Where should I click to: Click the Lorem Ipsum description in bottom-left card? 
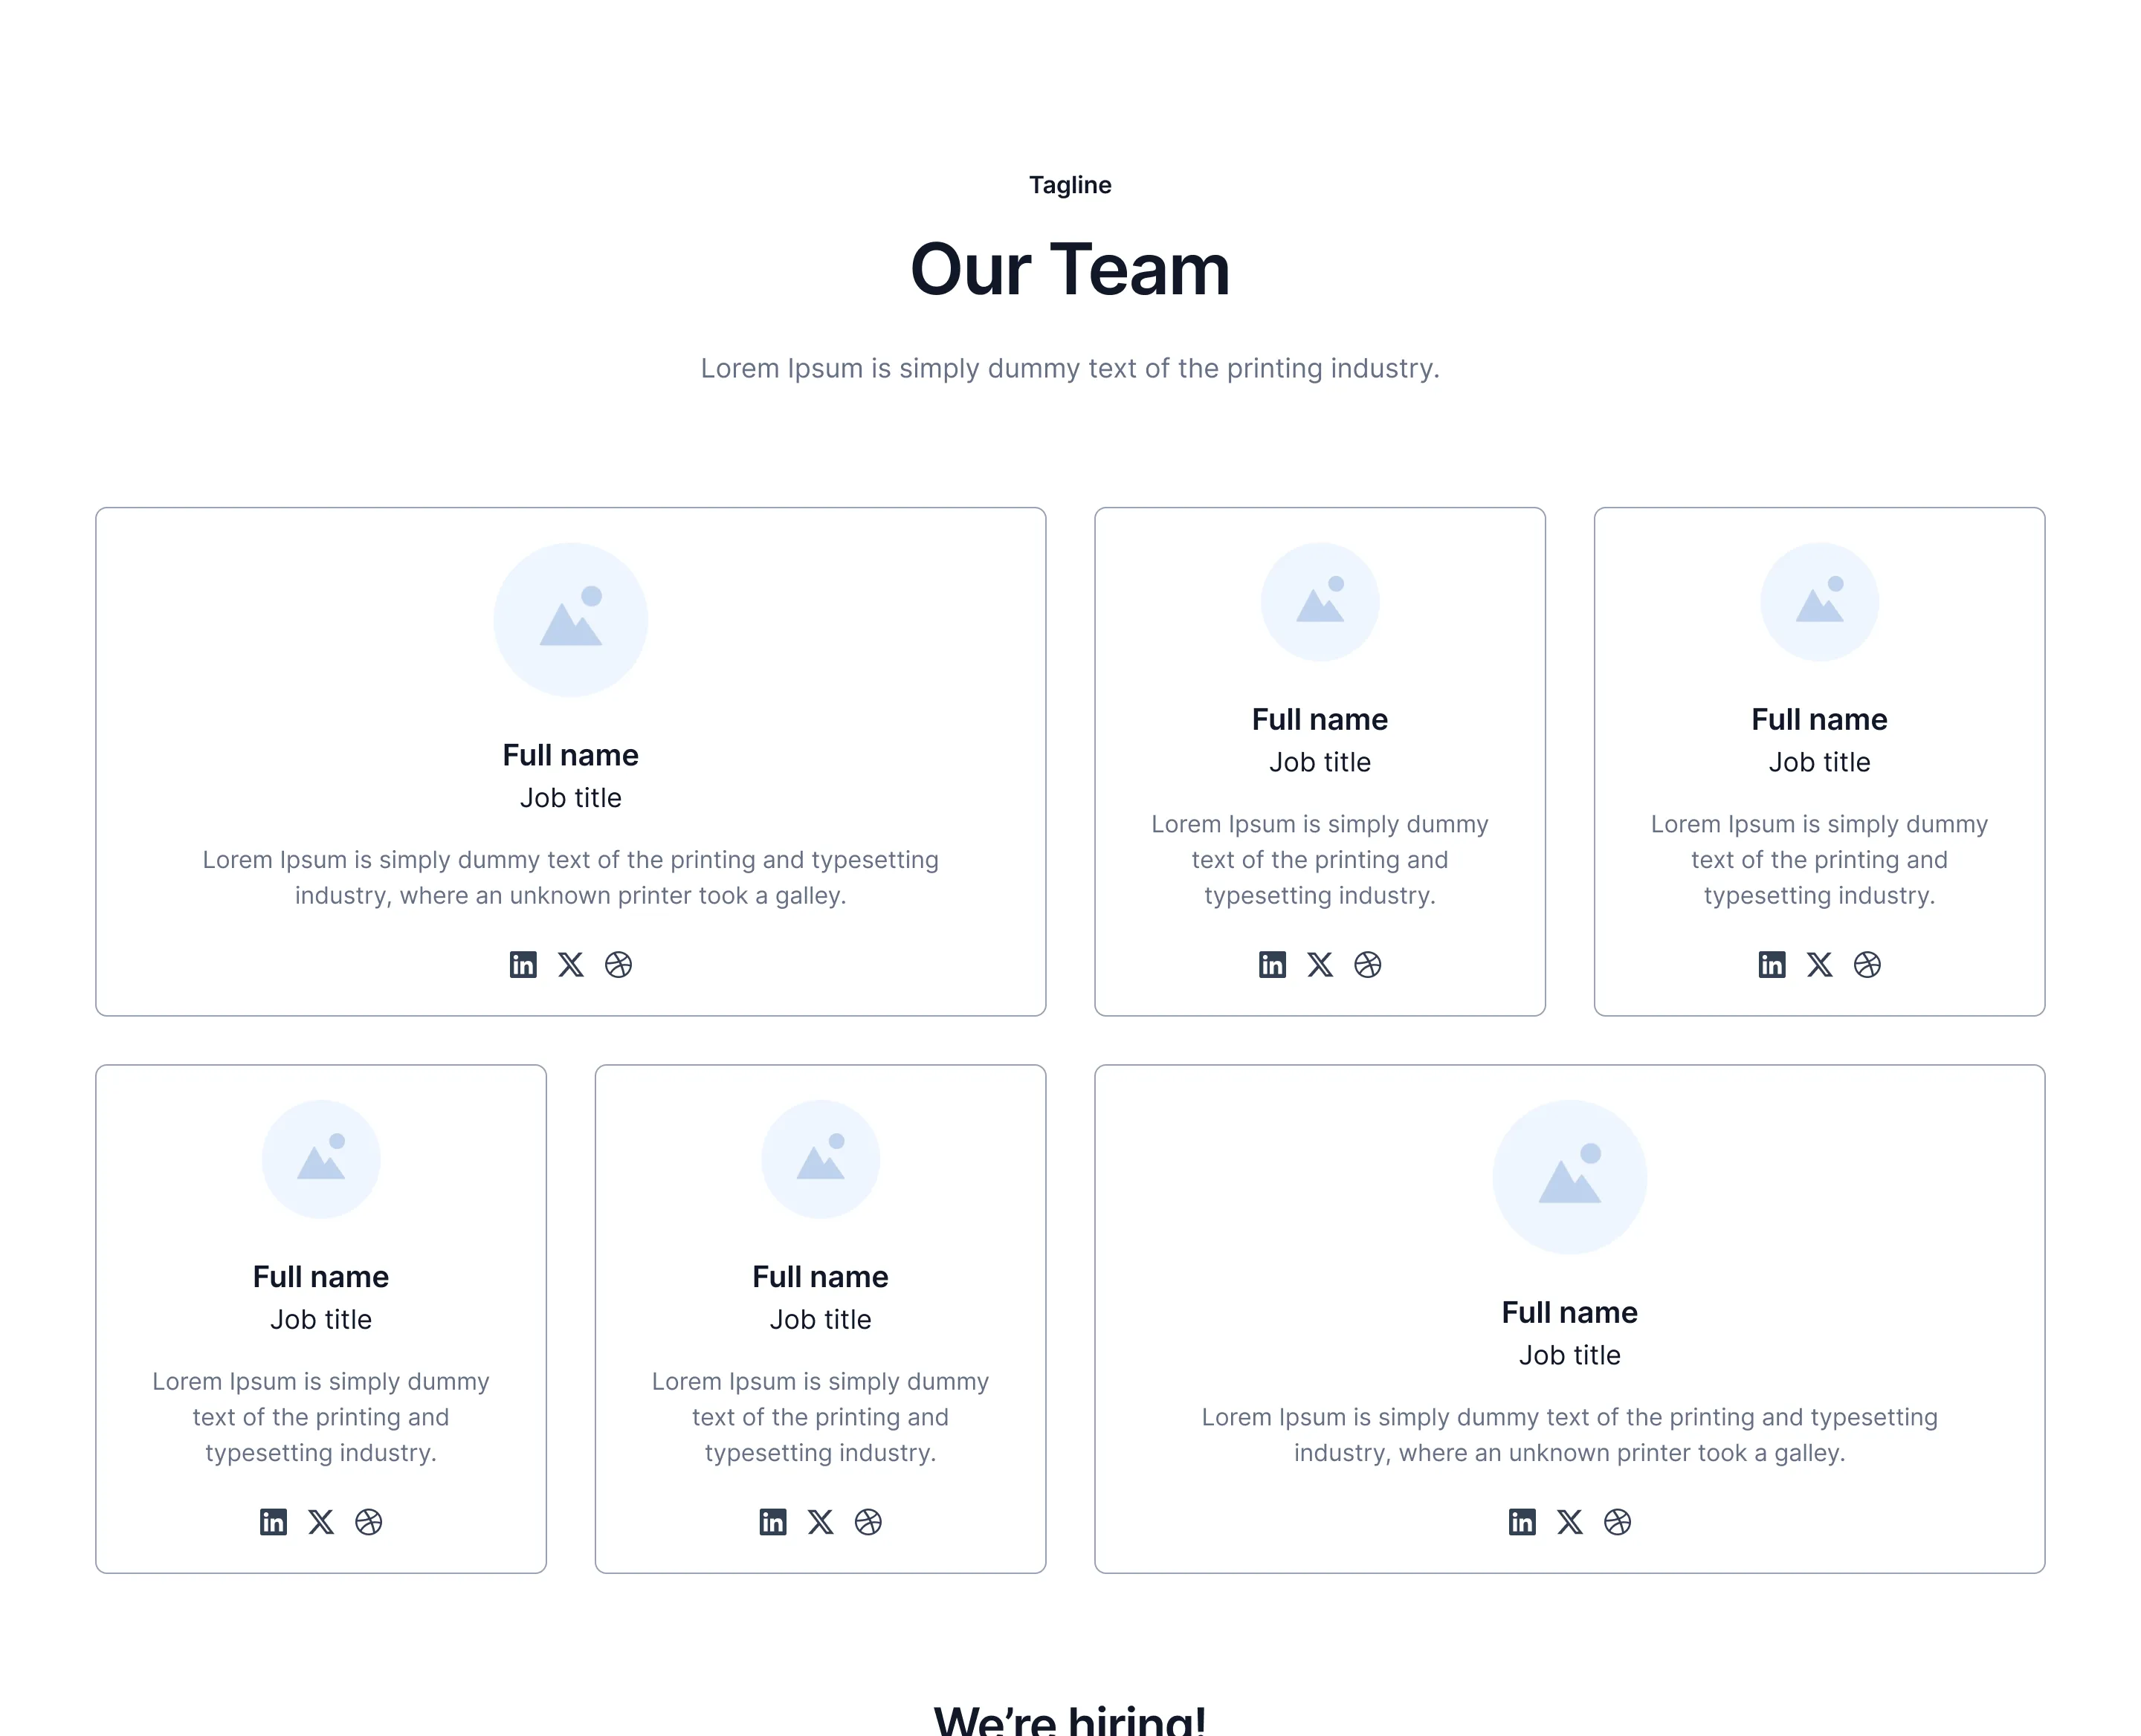tap(321, 1416)
